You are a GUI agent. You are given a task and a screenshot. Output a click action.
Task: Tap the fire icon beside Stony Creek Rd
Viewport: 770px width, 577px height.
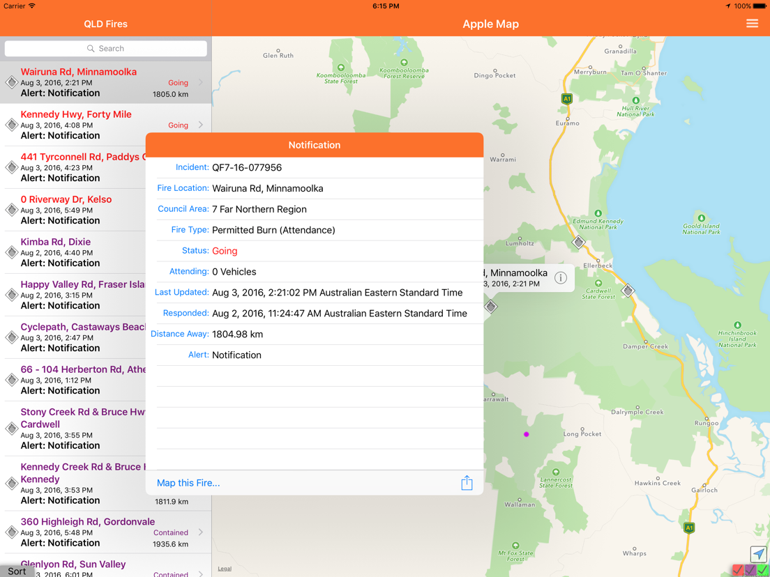[x=12, y=429]
